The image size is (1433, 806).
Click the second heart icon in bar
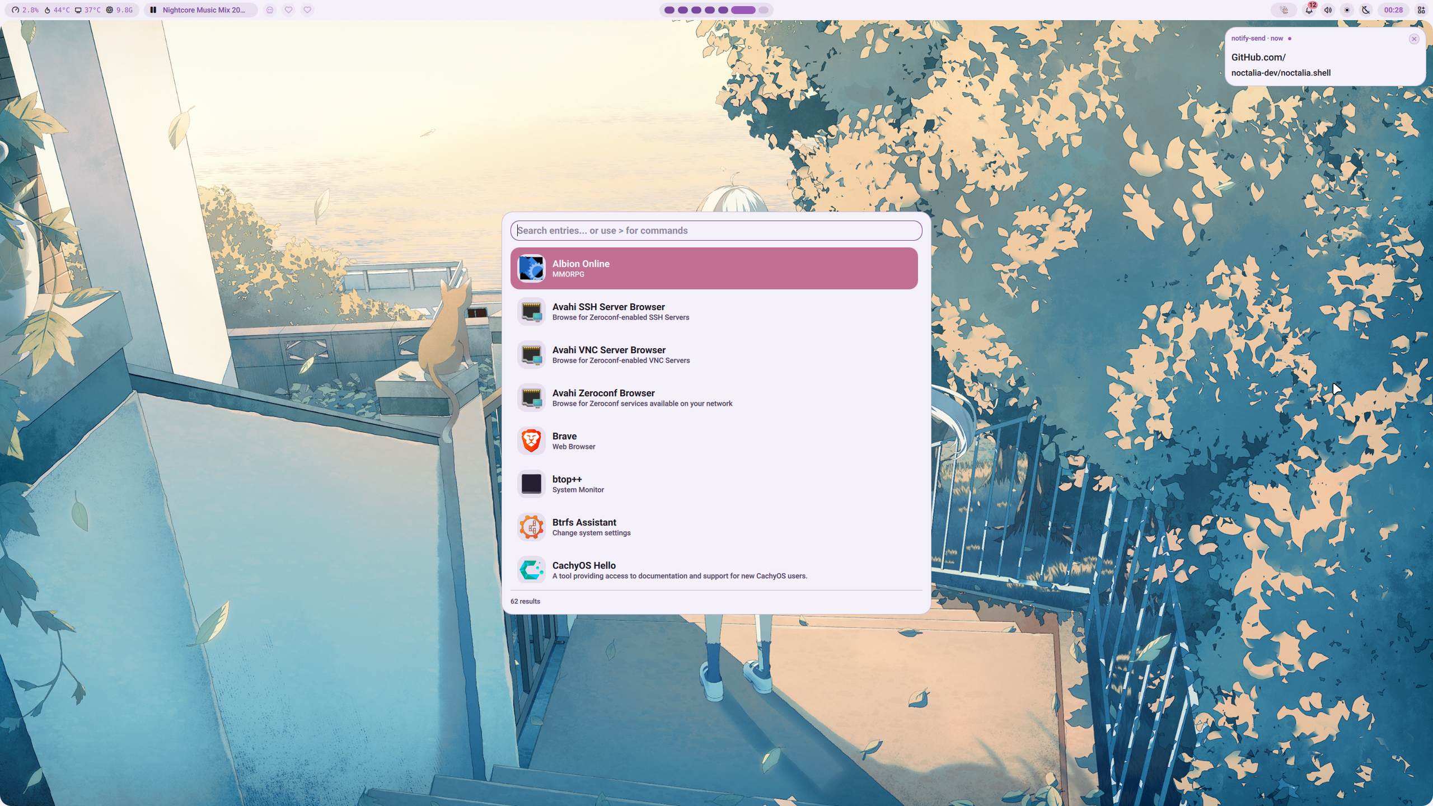307,10
